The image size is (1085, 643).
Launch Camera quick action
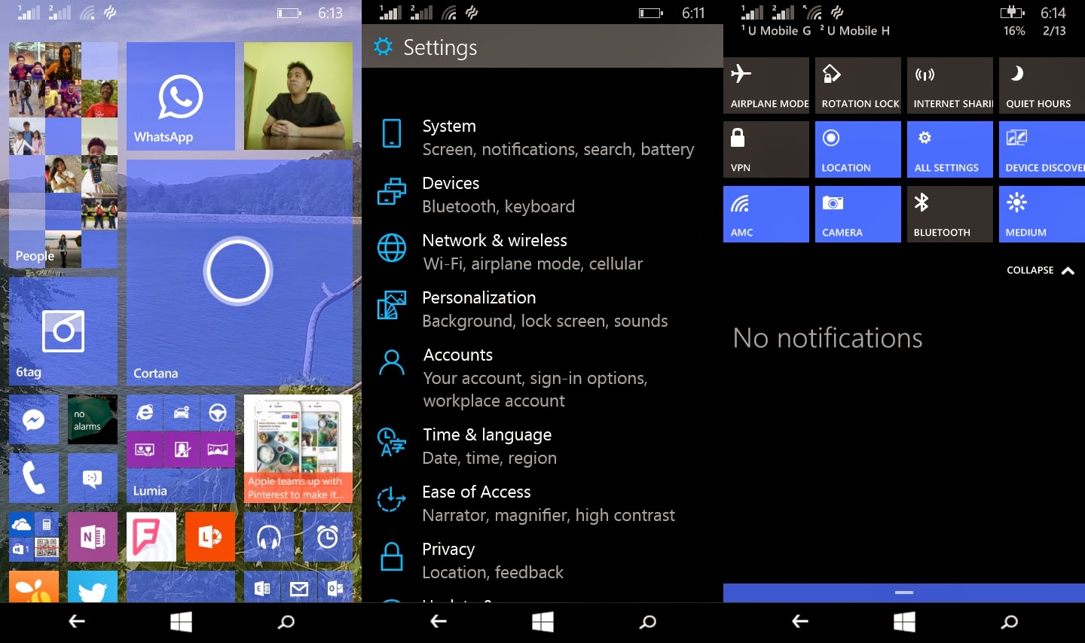(x=858, y=215)
